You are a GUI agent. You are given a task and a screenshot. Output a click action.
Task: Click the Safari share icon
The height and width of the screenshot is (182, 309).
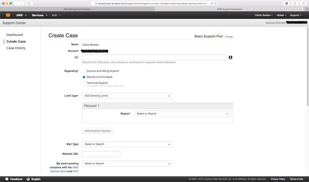point(295,3)
